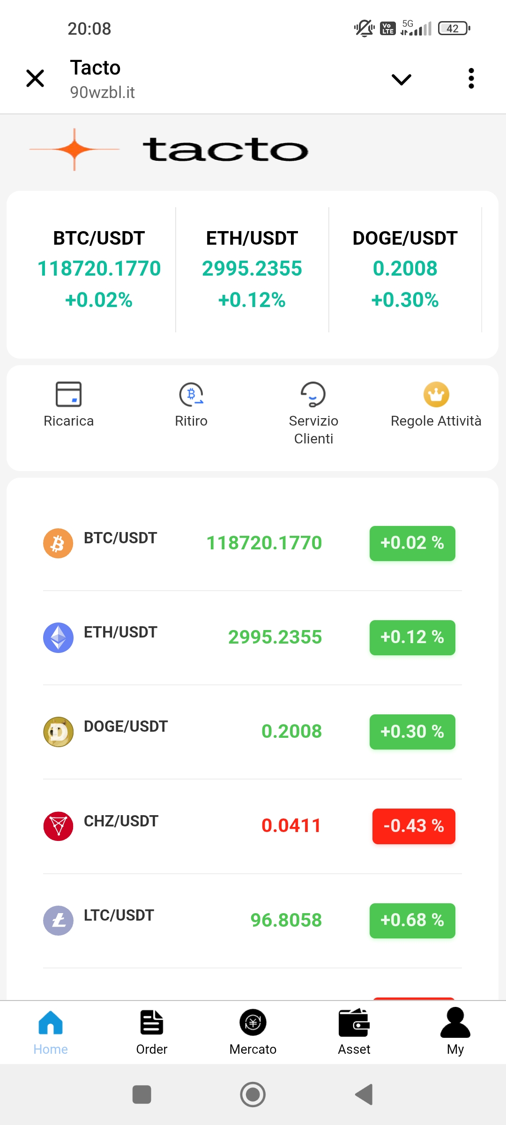This screenshot has width=506, height=1125.
Task: Close the Tacto browser page
Action: click(35, 78)
